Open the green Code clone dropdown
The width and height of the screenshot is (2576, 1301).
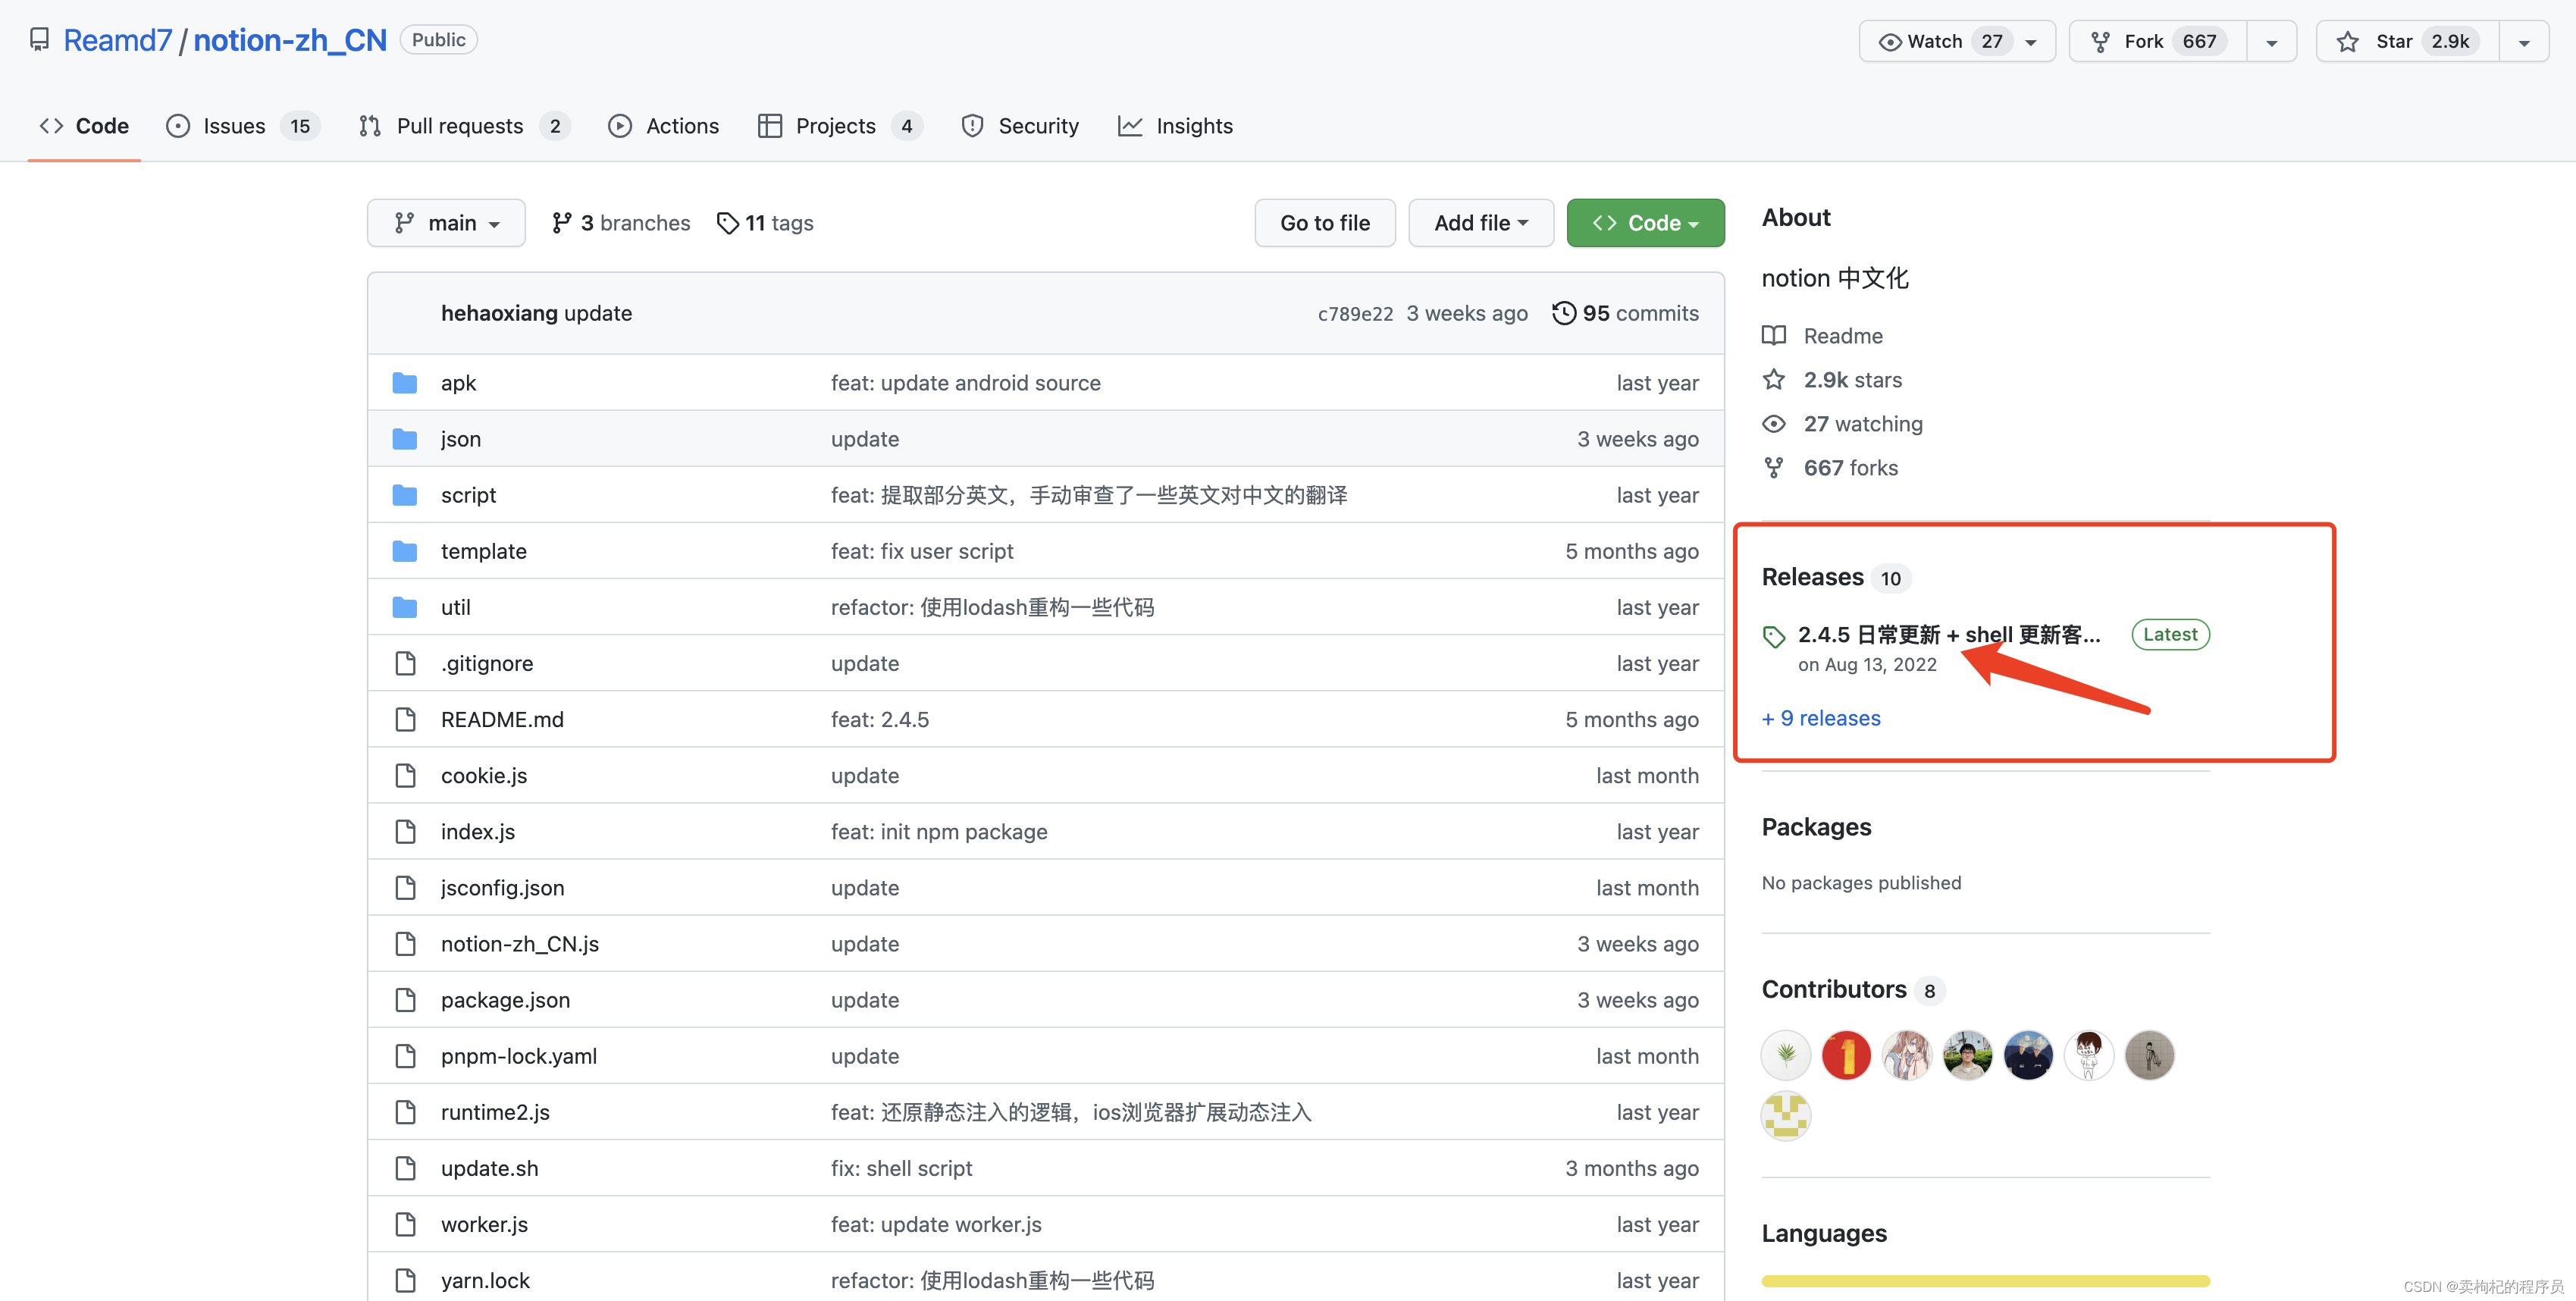point(1645,223)
